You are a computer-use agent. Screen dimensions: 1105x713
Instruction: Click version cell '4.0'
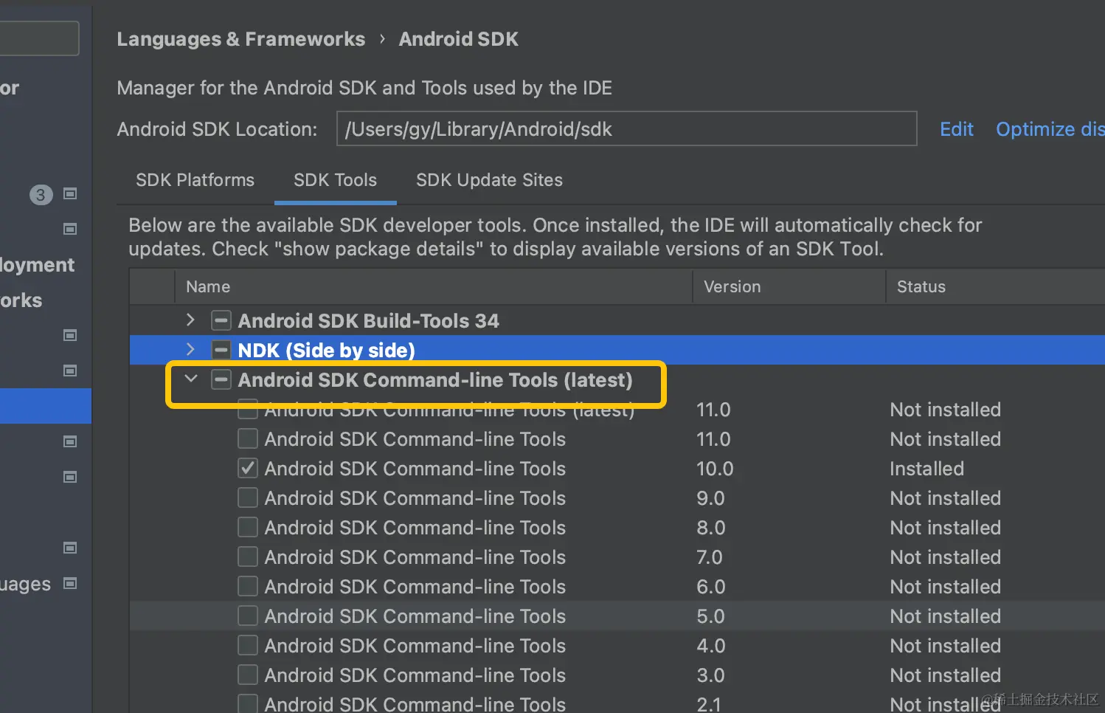point(711,646)
